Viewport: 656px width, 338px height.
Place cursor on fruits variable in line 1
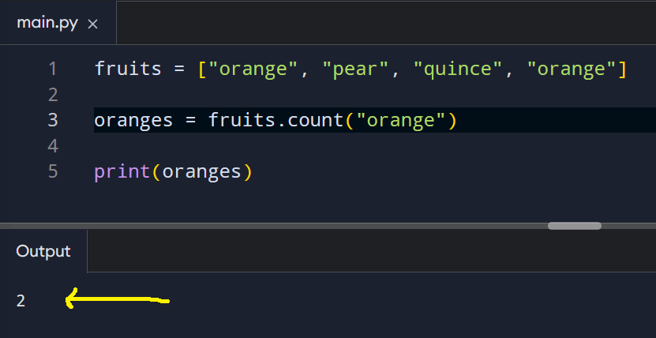pos(128,69)
